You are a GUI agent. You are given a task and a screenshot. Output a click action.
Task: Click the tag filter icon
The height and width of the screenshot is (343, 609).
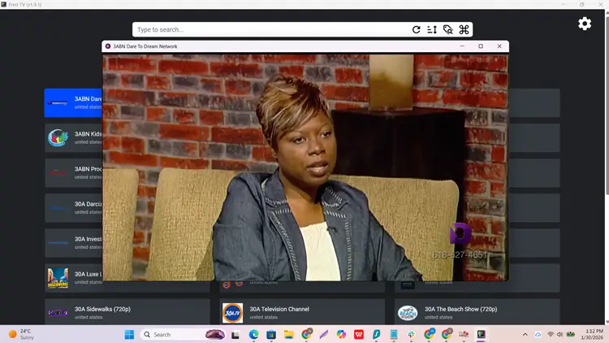(447, 29)
